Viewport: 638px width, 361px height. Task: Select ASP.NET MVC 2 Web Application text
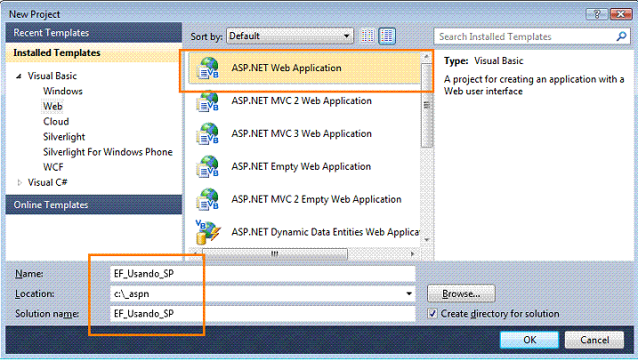302,100
